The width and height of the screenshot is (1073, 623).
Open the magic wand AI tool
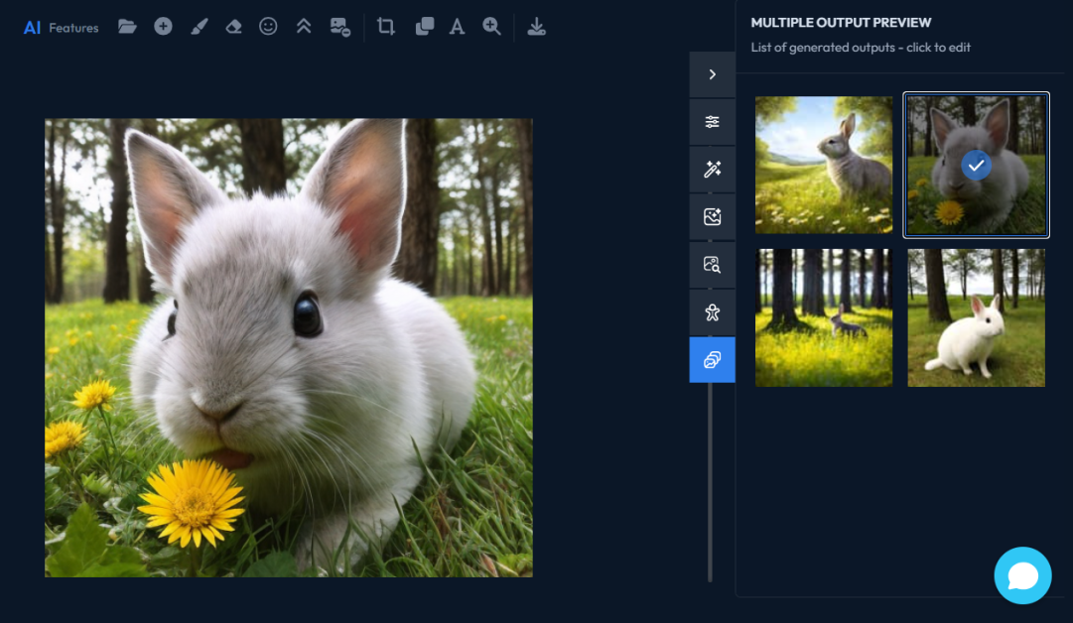click(x=713, y=170)
